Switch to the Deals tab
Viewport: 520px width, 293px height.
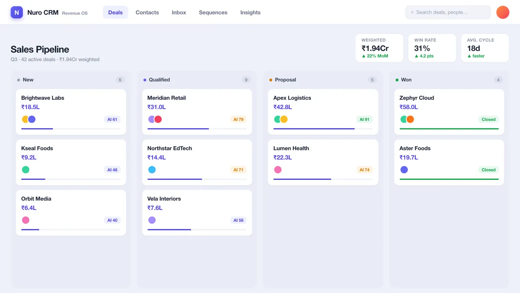point(115,13)
